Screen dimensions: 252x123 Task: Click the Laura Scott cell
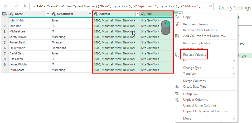tap(30, 70)
